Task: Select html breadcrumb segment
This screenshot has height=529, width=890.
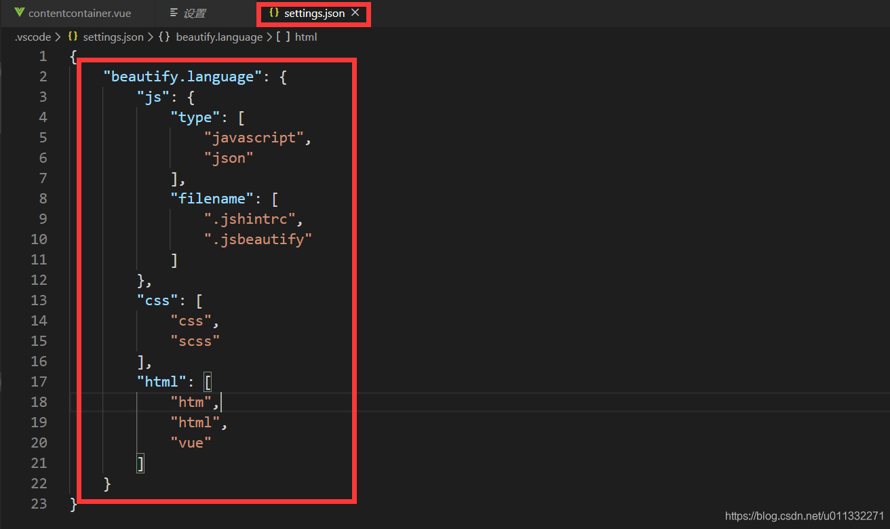Action: tap(306, 37)
